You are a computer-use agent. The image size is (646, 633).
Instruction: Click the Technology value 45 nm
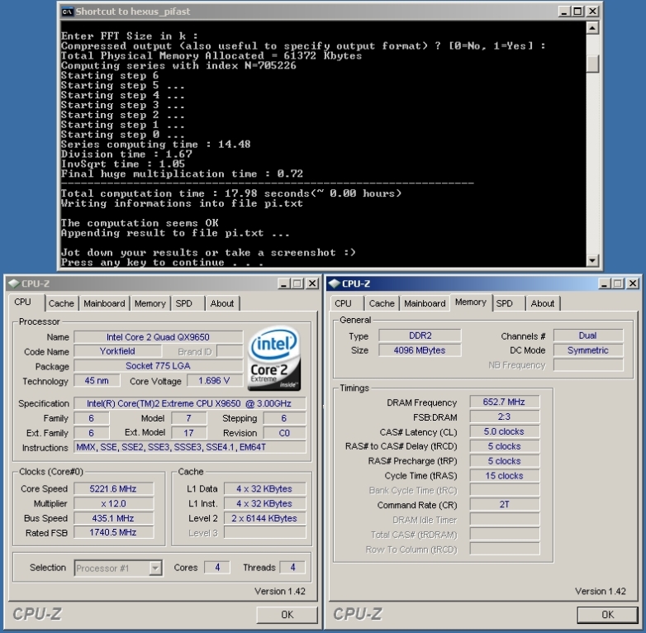tap(97, 380)
